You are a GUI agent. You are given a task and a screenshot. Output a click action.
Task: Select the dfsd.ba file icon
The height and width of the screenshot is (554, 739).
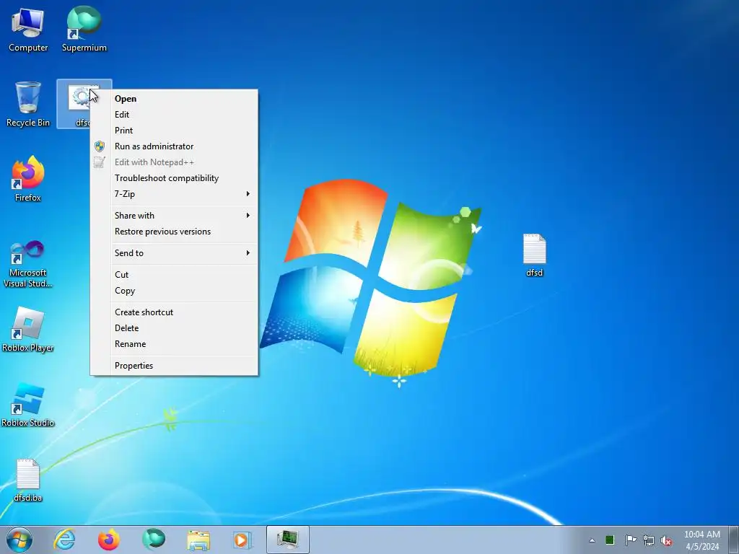[28, 480]
